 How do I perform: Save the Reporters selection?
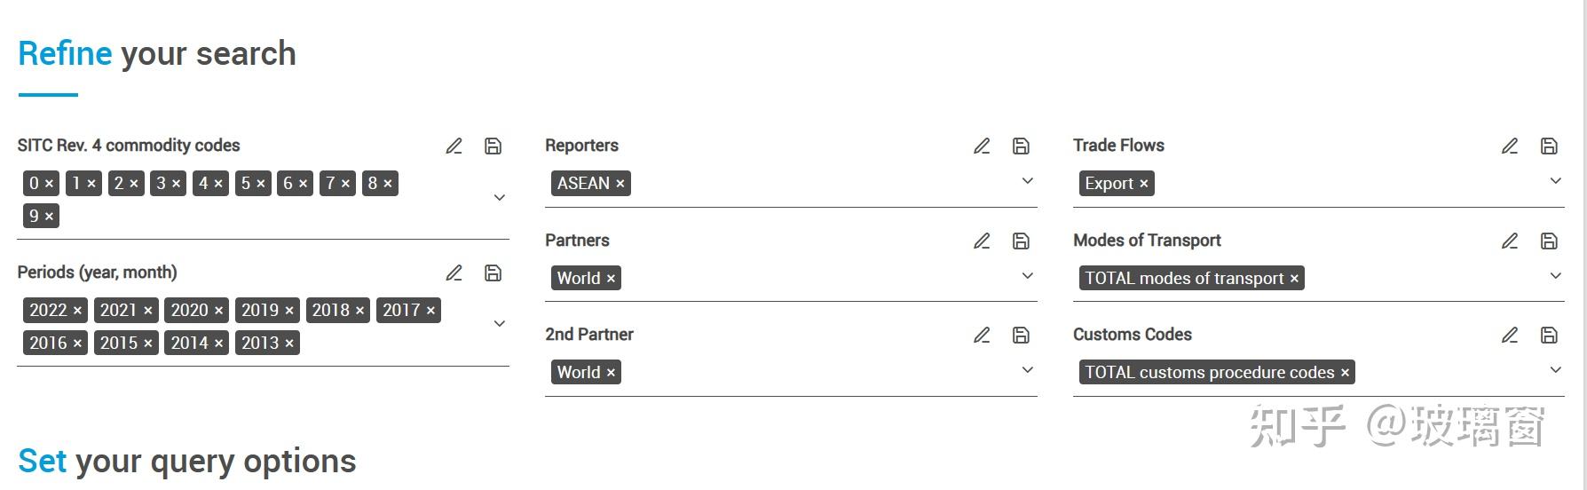point(1022,146)
